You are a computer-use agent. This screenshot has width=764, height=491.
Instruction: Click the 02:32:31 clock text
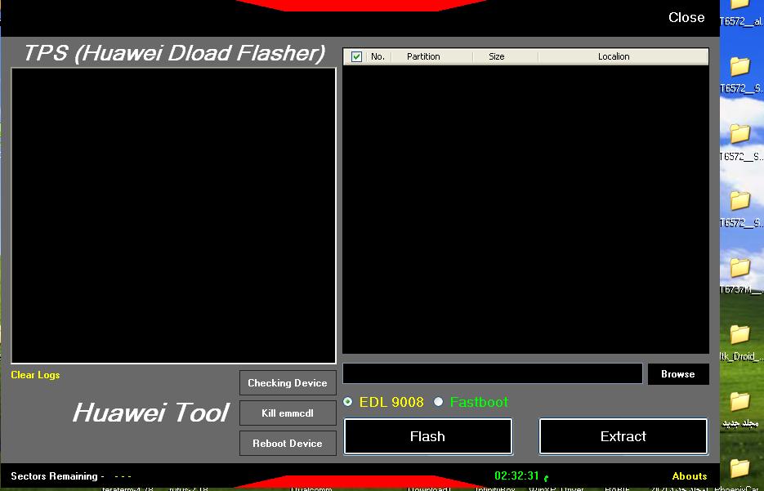[516, 476]
